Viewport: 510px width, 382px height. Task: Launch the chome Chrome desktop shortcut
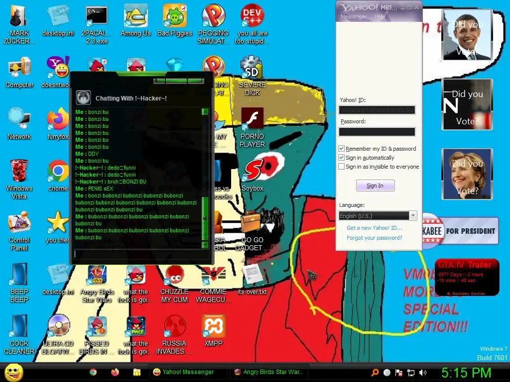(58, 176)
